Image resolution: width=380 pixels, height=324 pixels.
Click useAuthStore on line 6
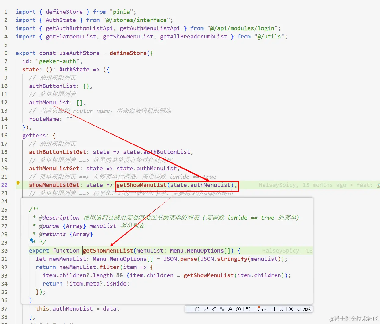pyautogui.click(x=79, y=53)
